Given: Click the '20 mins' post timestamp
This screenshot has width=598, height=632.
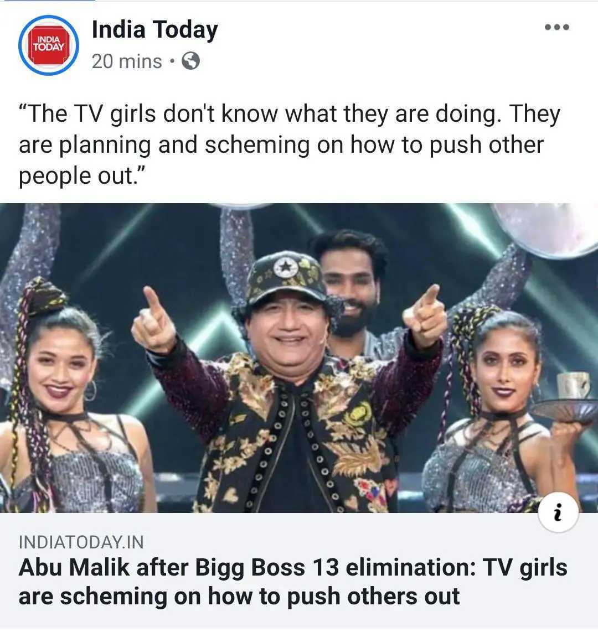Looking at the screenshot, I should (x=127, y=61).
